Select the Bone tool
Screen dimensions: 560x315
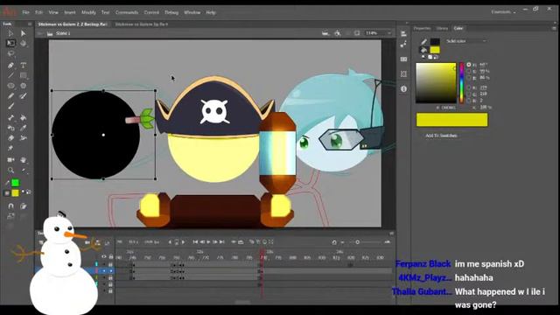coord(10,117)
